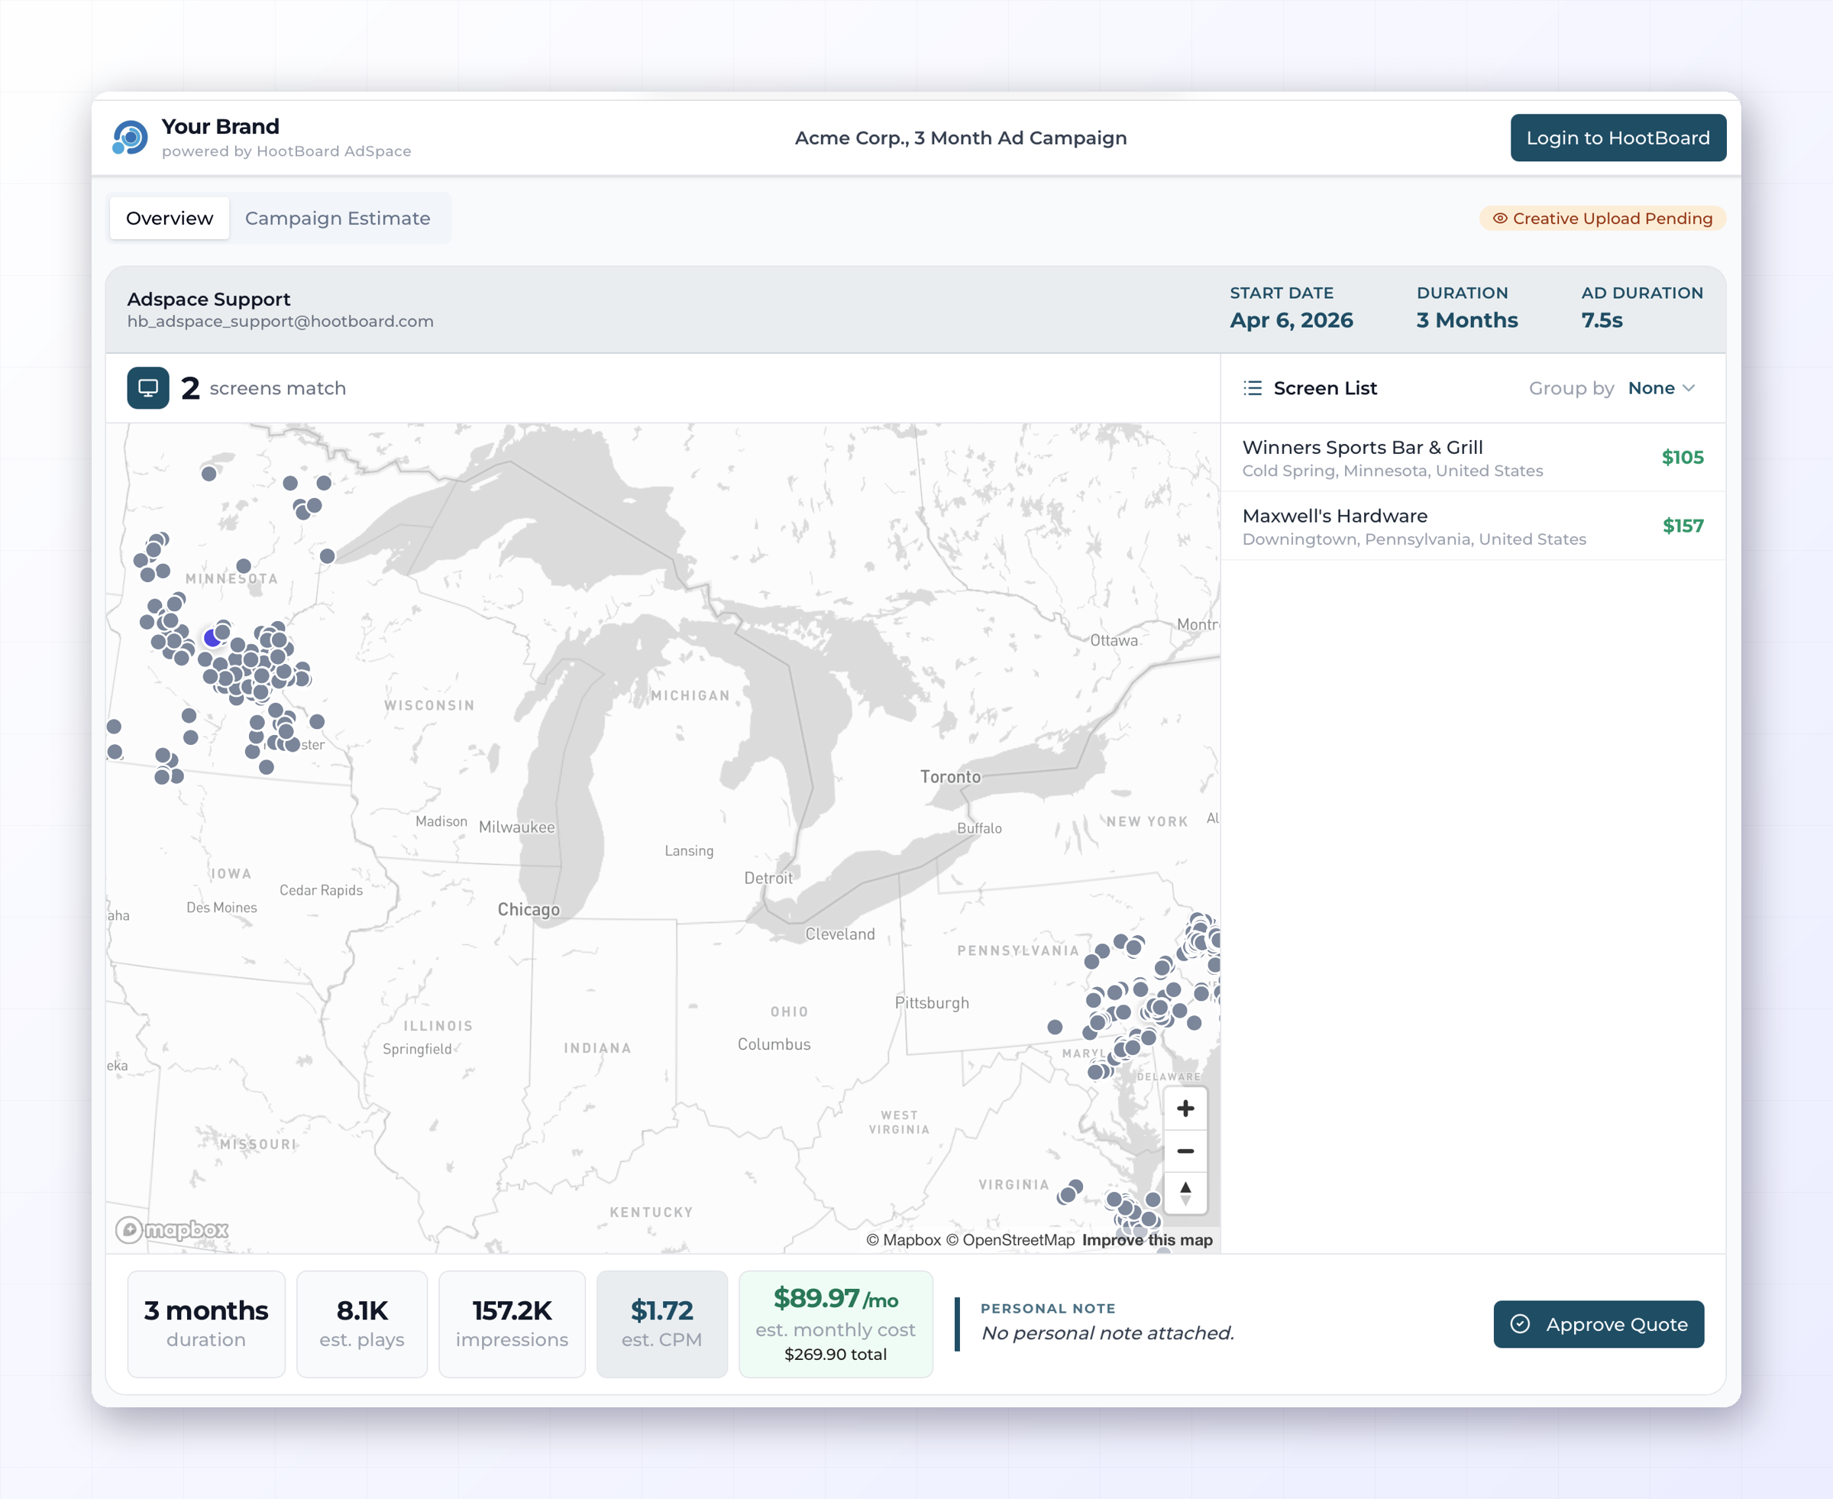
Task: Click the $105 price value
Action: (1682, 458)
